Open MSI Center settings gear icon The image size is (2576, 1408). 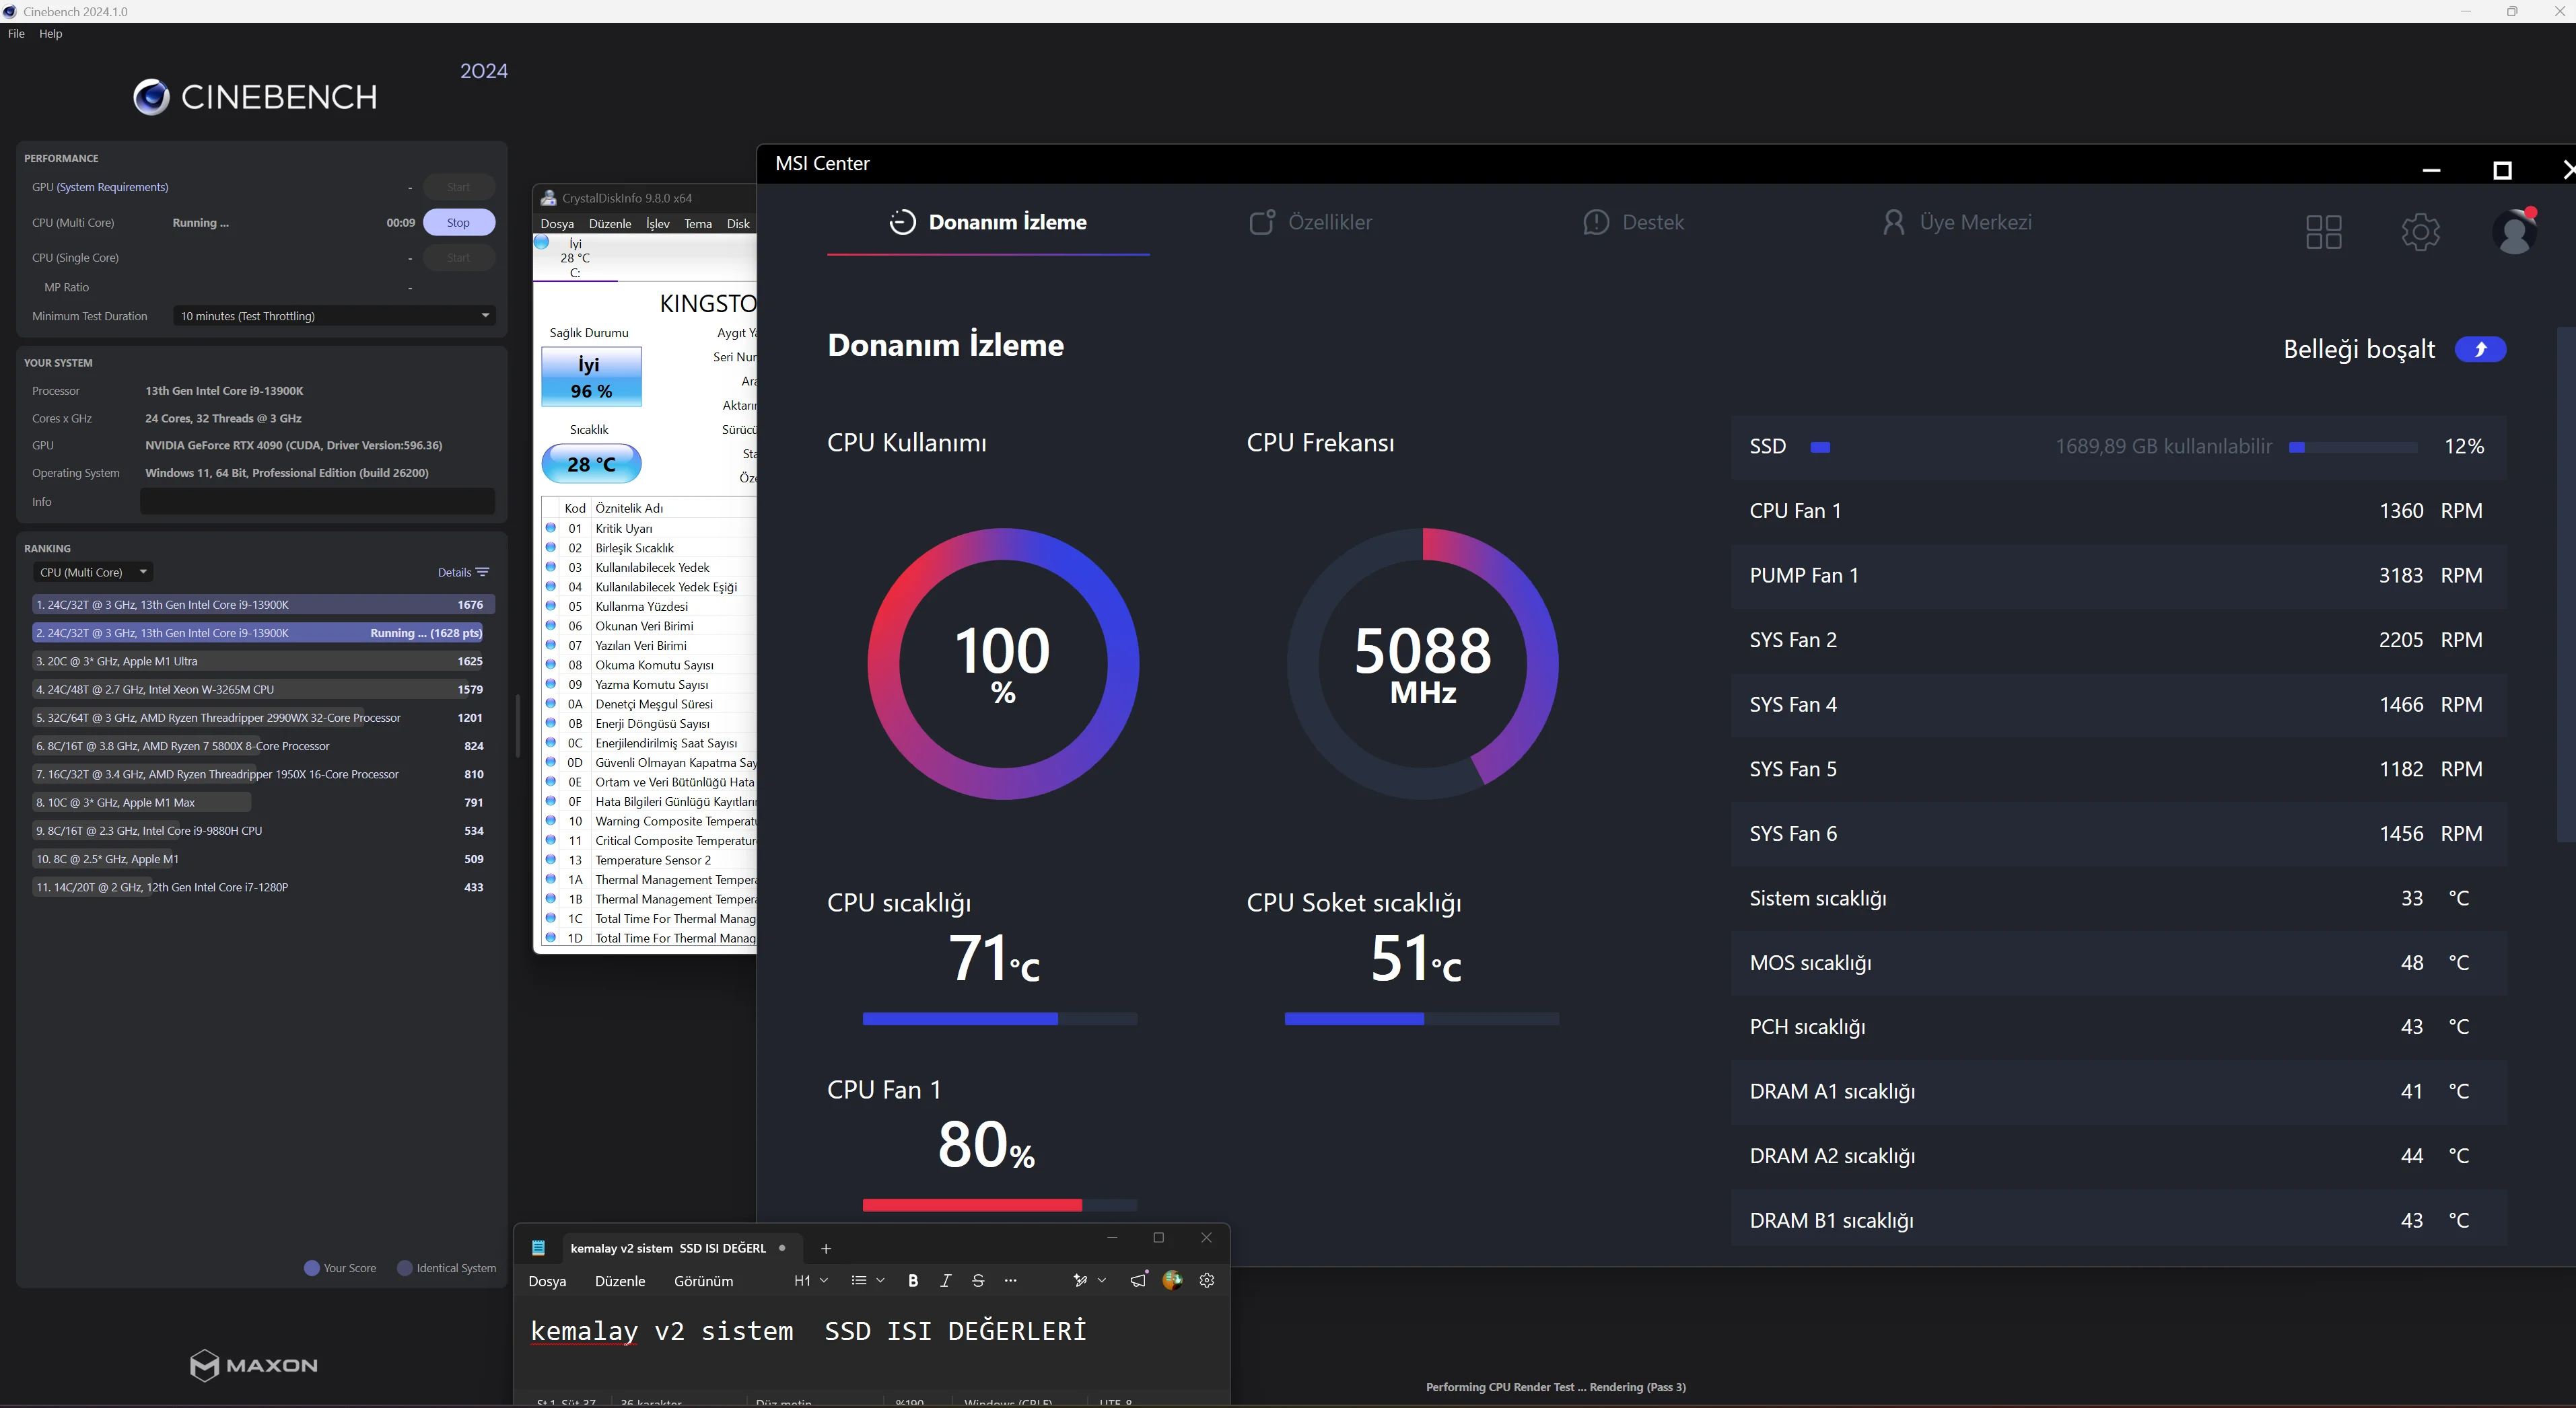(2420, 232)
